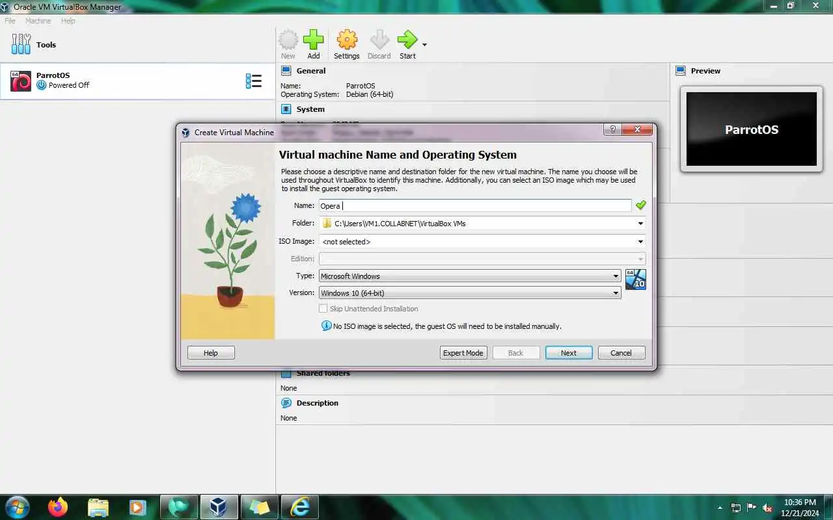Viewport: 833px width, 520px height.
Task: Click the teal bird app taskbar icon
Action: [x=178, y=507]
